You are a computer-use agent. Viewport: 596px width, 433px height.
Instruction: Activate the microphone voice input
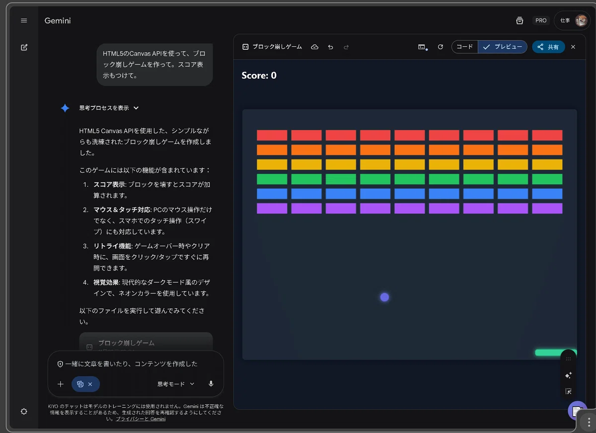pos(211,384)
